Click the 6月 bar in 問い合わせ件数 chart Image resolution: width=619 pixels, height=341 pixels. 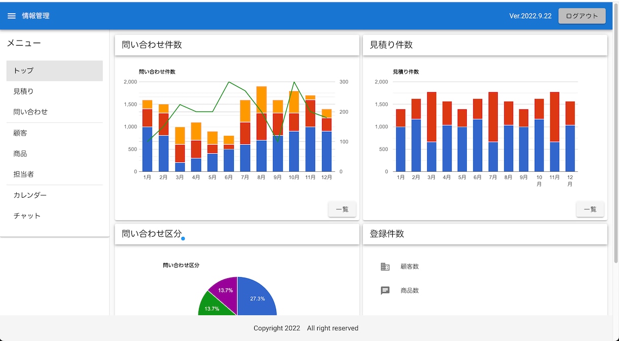tap(229, 154)
